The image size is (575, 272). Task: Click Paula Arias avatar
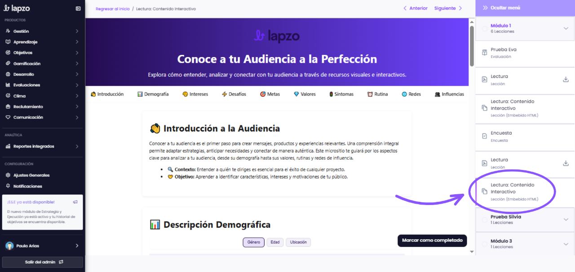9,246
